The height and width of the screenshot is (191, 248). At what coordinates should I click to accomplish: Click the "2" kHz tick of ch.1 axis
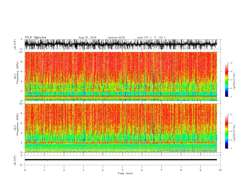(22, 91)
